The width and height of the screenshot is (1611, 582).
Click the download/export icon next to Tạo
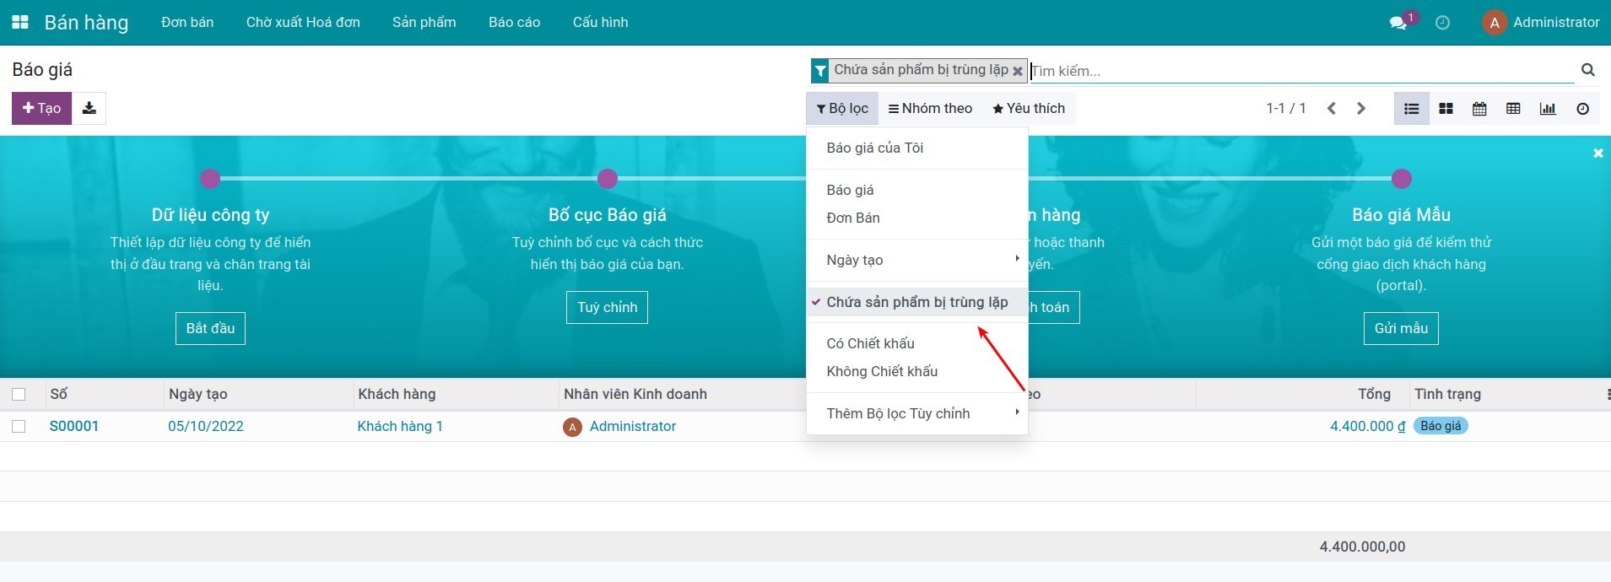coord(89,108)
